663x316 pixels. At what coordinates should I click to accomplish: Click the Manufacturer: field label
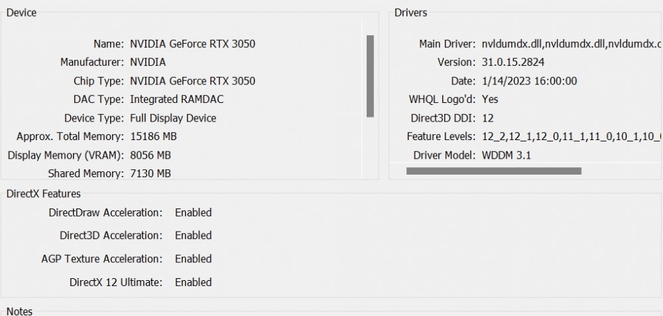[x=91, y=62]
